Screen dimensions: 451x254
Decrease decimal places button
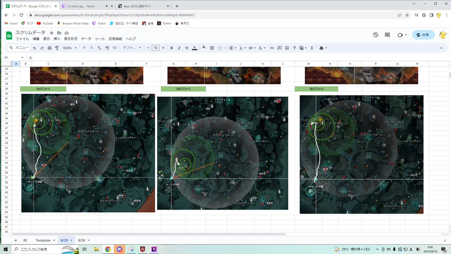click(99, 48)
